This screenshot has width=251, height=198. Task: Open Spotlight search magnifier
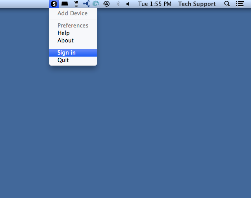click(227, 4)
